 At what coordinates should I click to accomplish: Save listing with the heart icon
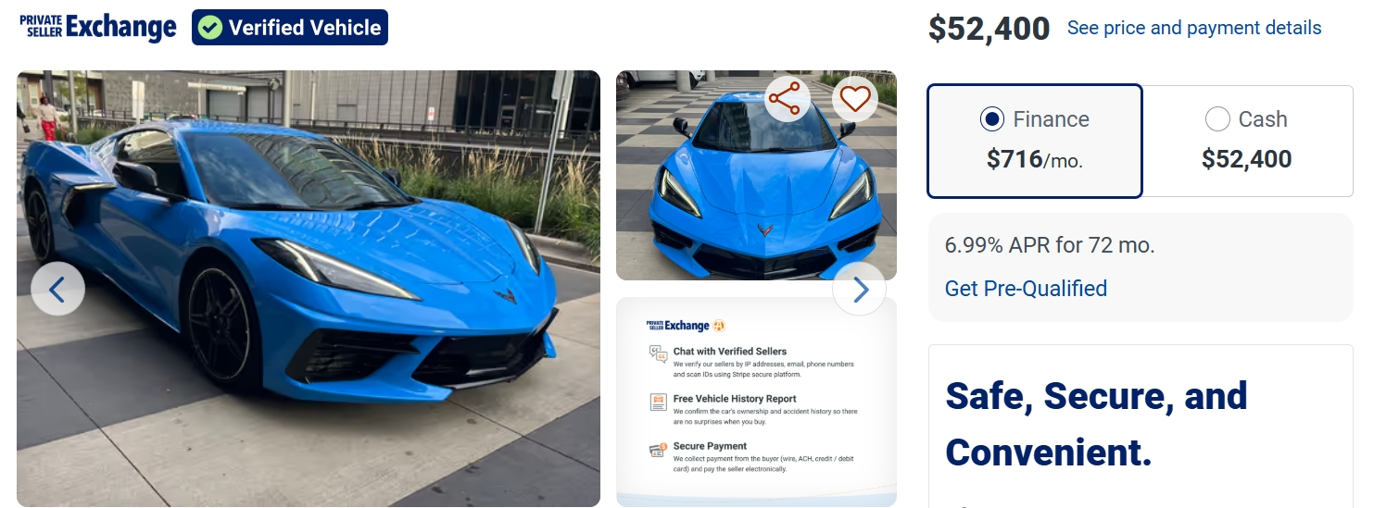click(855, 99)
